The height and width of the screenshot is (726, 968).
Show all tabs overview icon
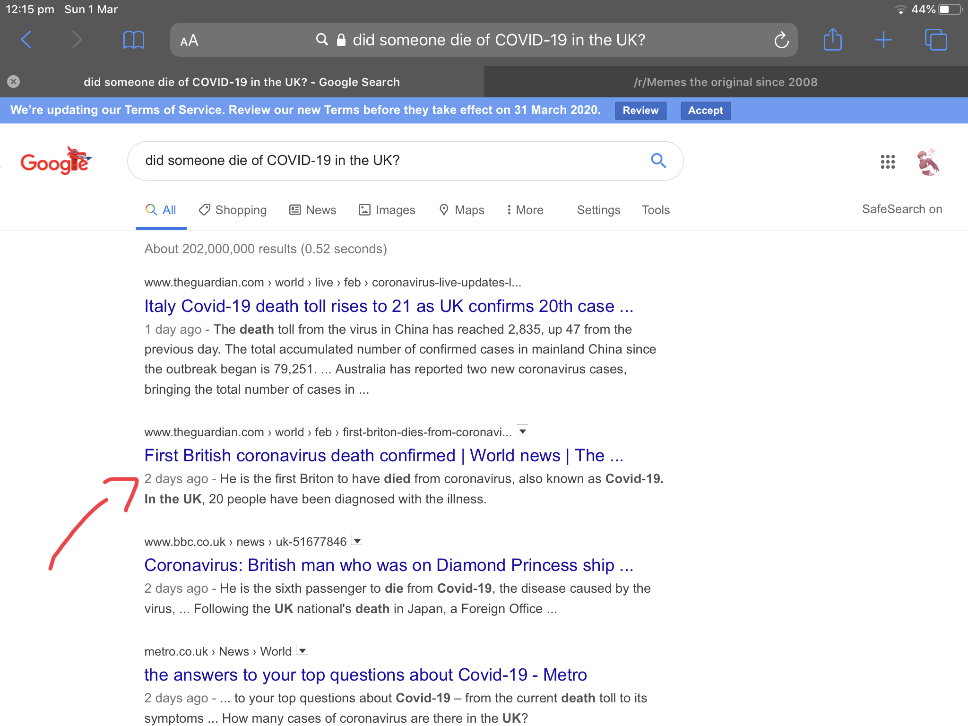936,40
